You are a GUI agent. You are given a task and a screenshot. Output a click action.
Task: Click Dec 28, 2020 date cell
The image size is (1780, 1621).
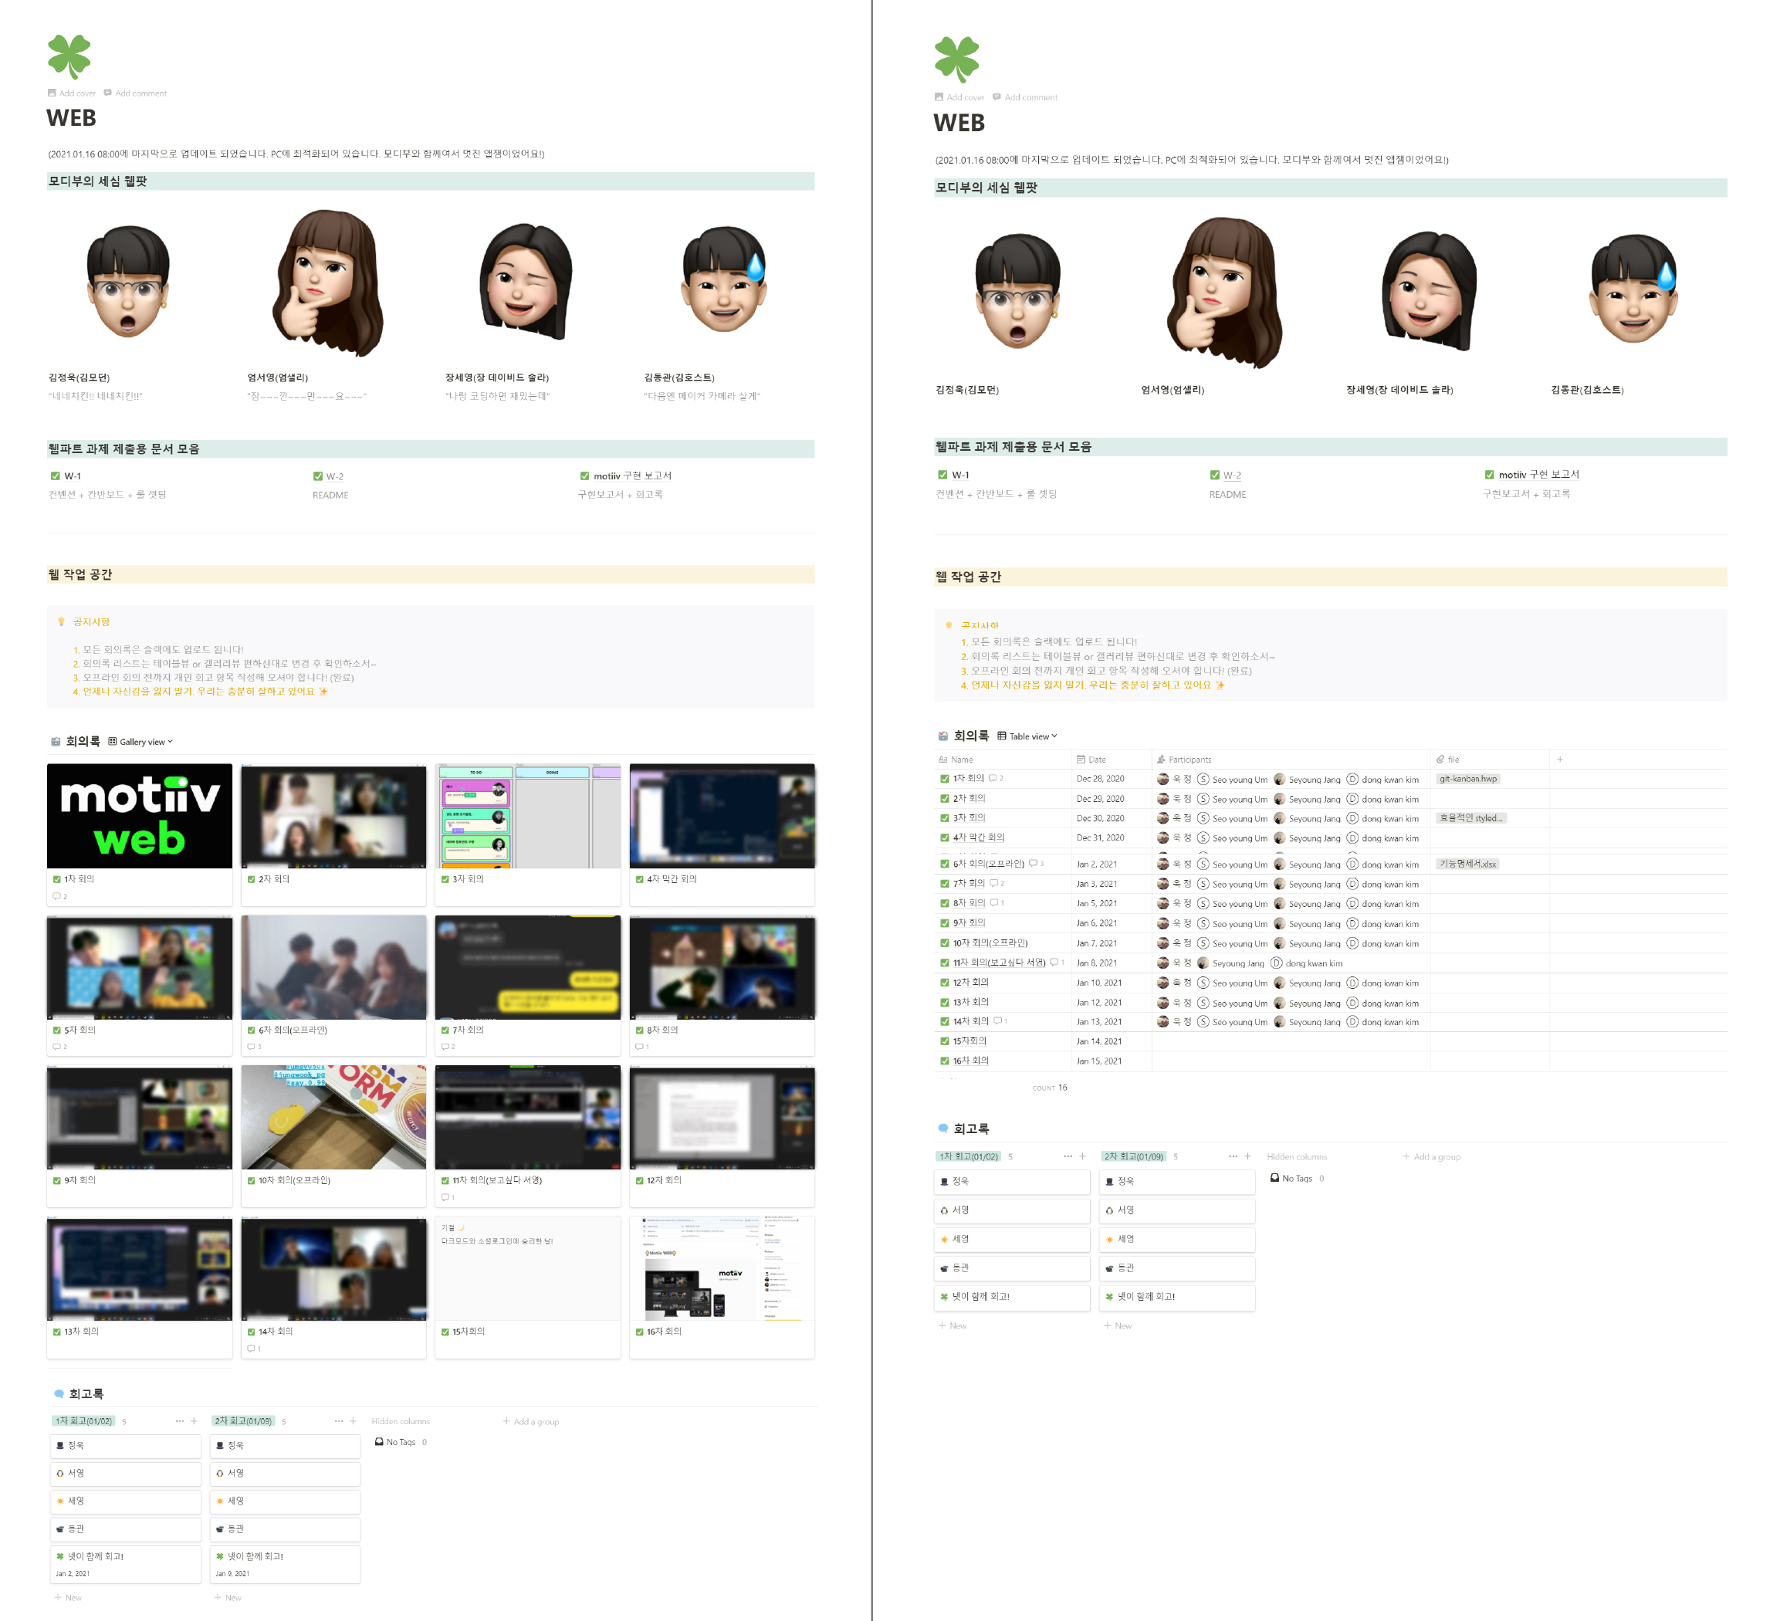[x=1100, y=779]
